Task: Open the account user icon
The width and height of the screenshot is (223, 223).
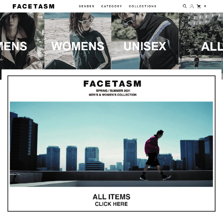Action: pos(192,6)
